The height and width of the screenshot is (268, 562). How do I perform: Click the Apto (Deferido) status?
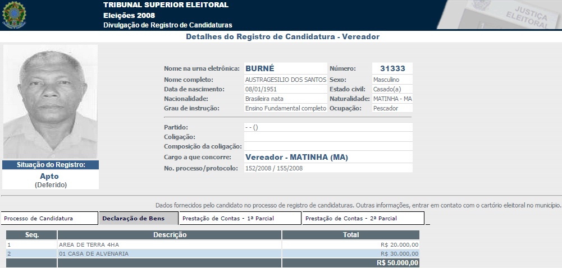pyautogui.click(x=50, y=180)
